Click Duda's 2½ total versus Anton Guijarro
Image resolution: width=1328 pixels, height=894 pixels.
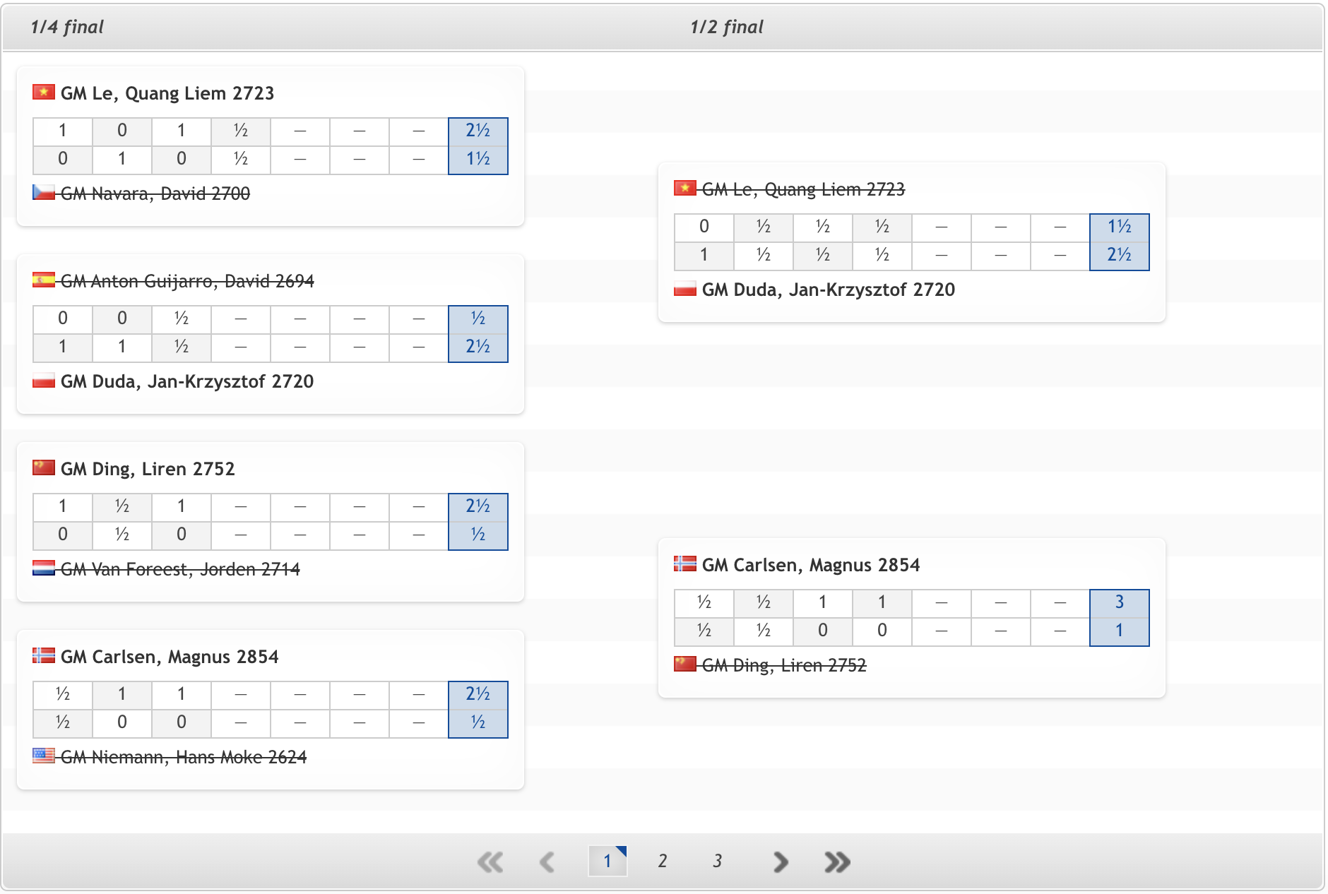pyautogui.click(x=478, y=347)
